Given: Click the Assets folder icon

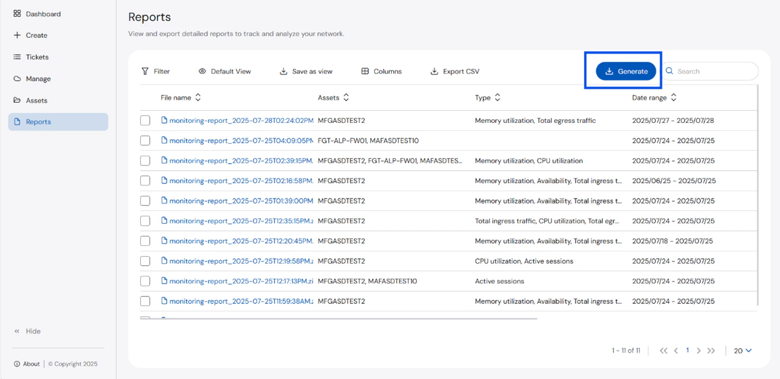Looking at the screenshot, I should [16, 100].
